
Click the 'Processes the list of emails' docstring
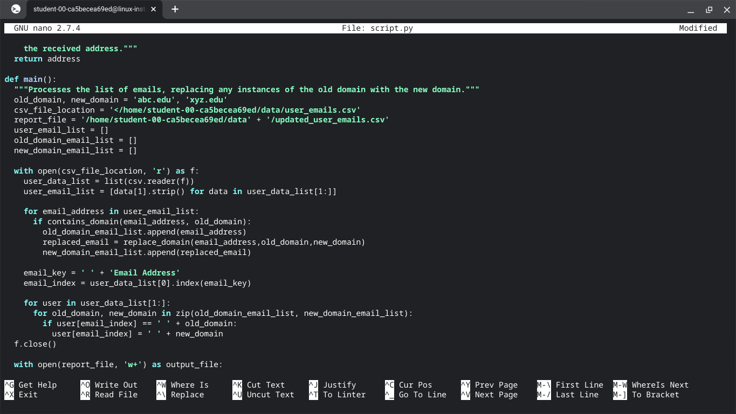pos(247,89)
